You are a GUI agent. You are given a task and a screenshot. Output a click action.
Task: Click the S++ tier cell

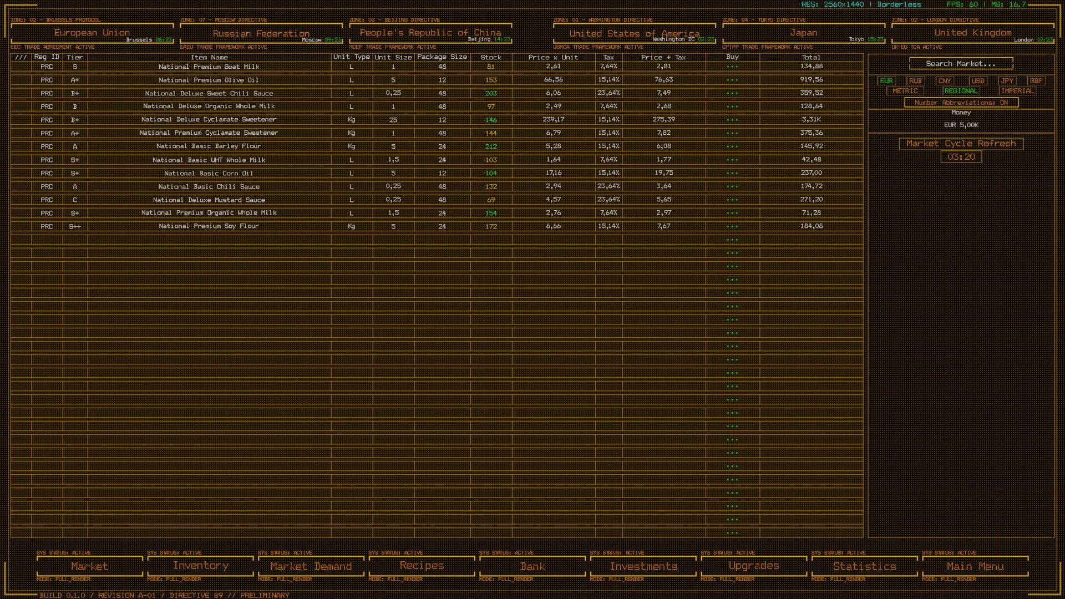coord(75,226)
